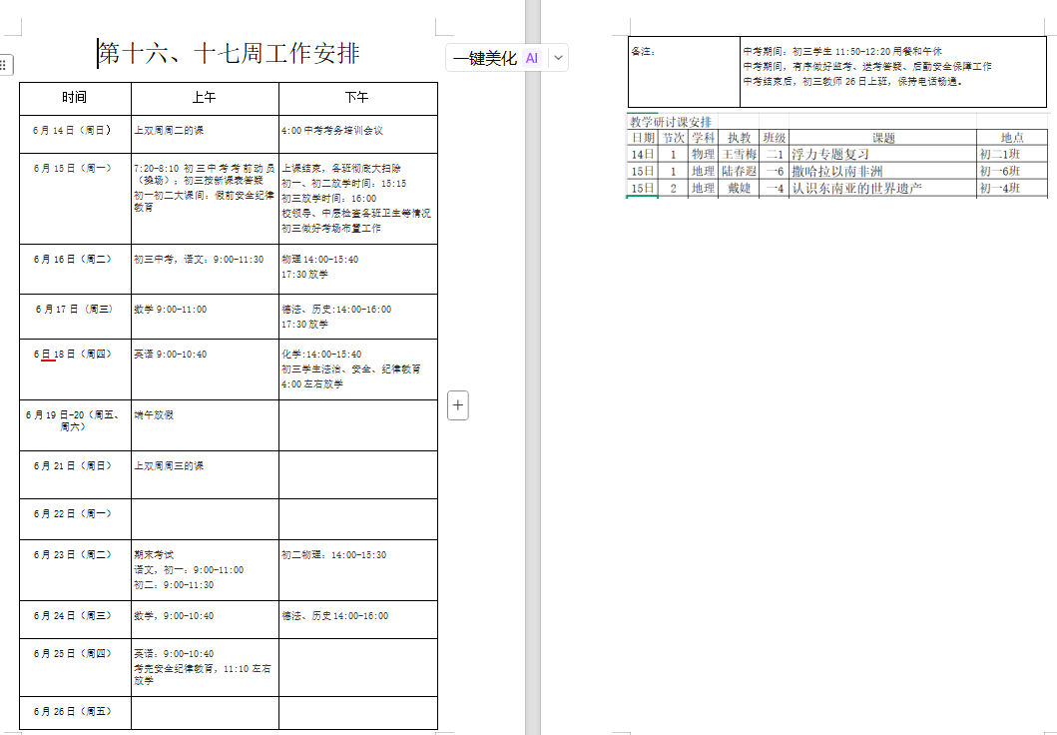Click the lesson topic 撒哈拉以南非洲
The width and height of the screenshot is (1057, 735).
pyautogui.click(x=836, y=172)
